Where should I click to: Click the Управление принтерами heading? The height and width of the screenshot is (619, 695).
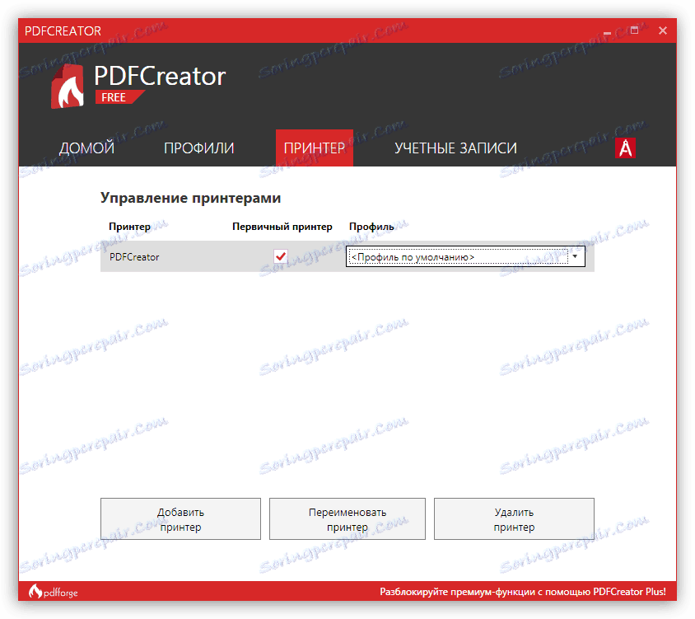[x=190, y=198]
